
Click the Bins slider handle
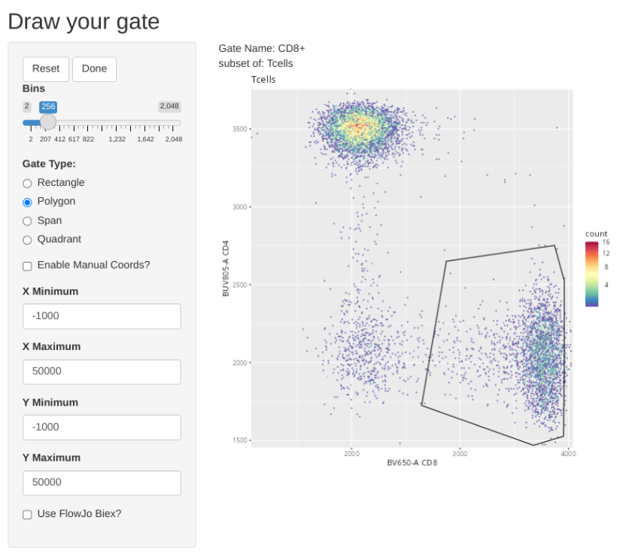click(x=48, y=122)
